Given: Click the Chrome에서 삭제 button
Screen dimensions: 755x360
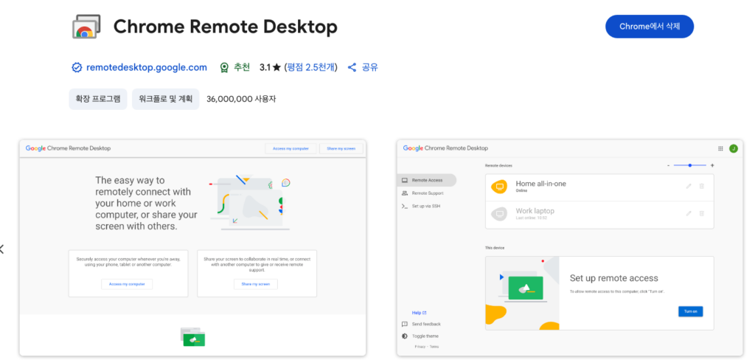Looking at the screenshot, I should tap(649, 27).
